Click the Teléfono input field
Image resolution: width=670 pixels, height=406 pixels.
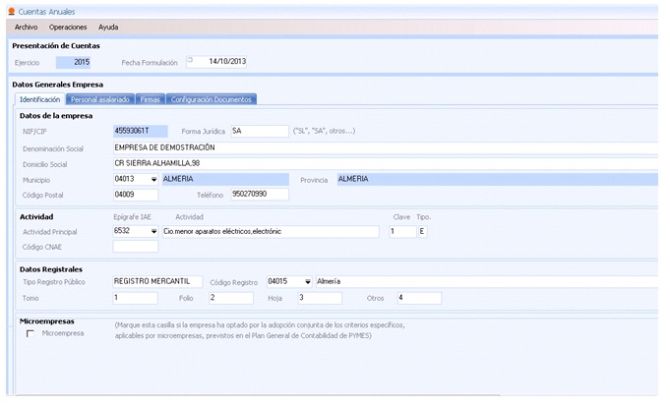coord(259,195)
